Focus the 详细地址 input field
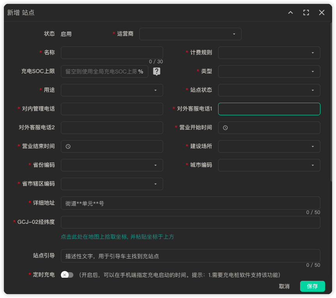This screenshot has width=336, height=298. [x=190, y=203]
